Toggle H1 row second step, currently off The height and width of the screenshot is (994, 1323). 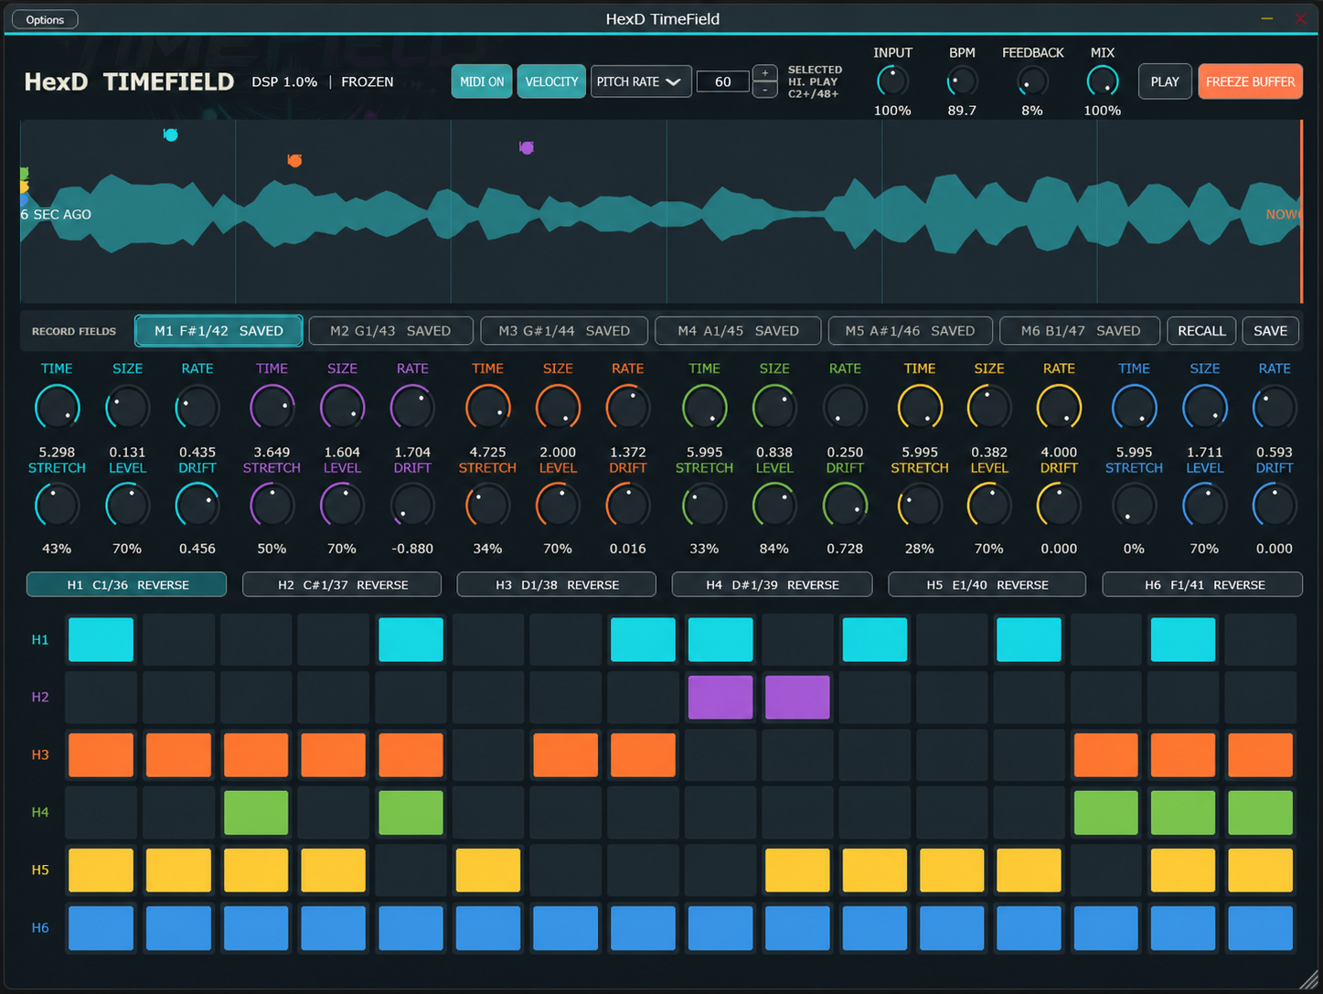(178, 639)
